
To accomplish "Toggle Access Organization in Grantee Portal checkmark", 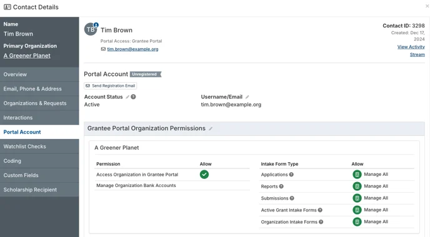I will click(x=204, y=175).
